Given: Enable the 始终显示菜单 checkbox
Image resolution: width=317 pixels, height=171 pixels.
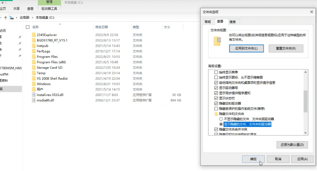Looking at the screenshot, I should [x=216, y=72].
